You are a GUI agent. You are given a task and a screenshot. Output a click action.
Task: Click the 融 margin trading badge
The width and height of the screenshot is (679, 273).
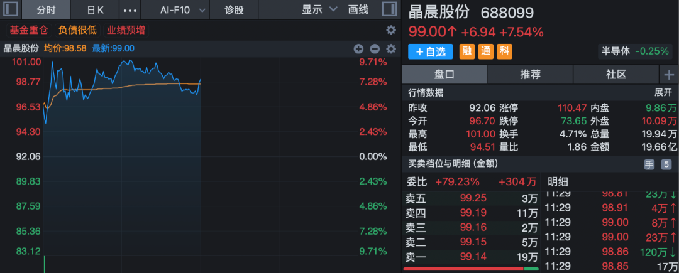pos(466,51)
